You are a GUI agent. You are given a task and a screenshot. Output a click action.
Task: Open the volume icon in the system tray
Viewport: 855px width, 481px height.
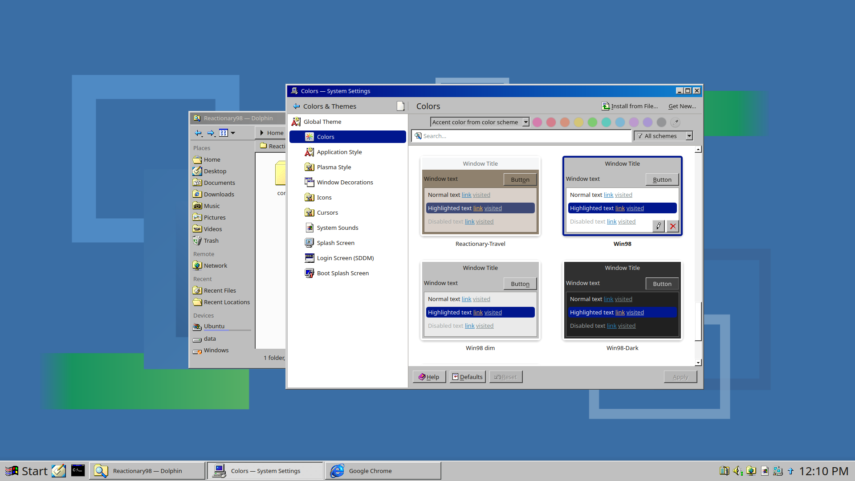tap(737, 471)
